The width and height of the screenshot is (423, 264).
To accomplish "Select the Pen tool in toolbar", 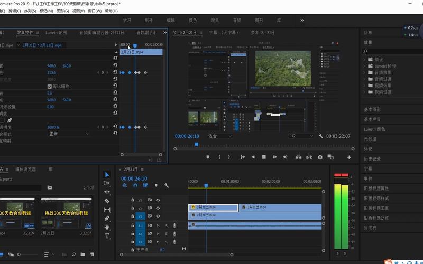I will click(107, 218).
